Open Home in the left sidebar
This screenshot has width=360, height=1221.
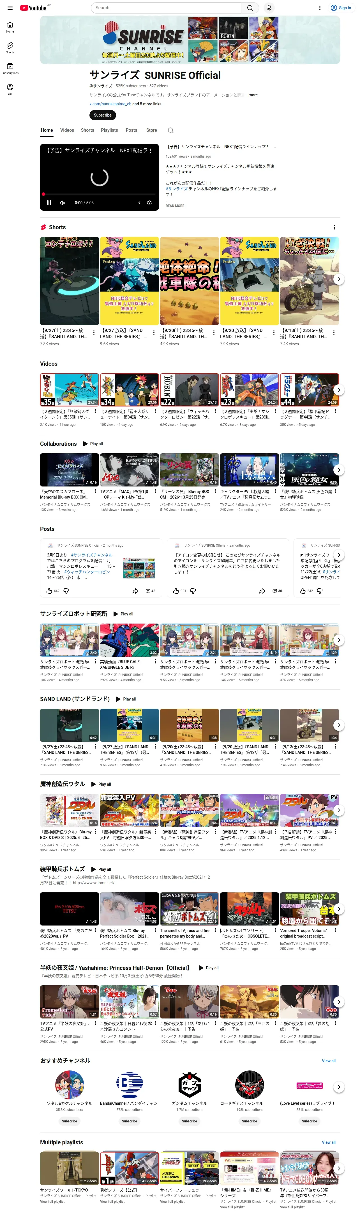[x=10, y=27]
